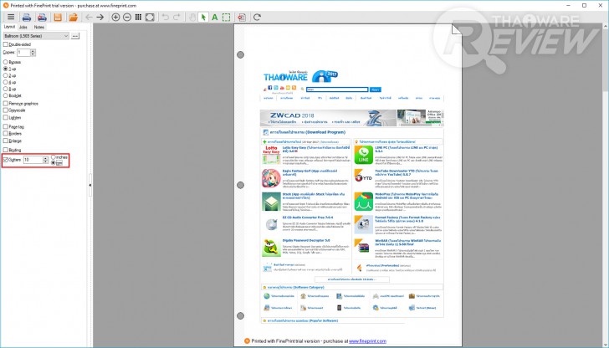609x348 pixels.
Task: Switch to the Layout tab
Action: 9,27
